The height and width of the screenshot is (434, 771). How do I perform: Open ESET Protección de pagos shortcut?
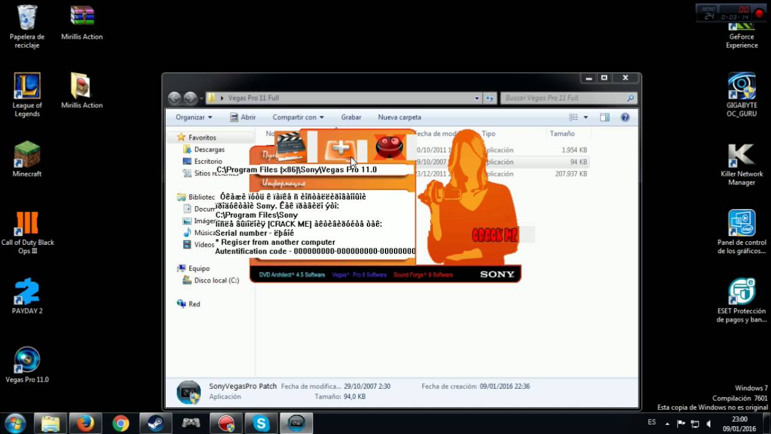point(741,300)
